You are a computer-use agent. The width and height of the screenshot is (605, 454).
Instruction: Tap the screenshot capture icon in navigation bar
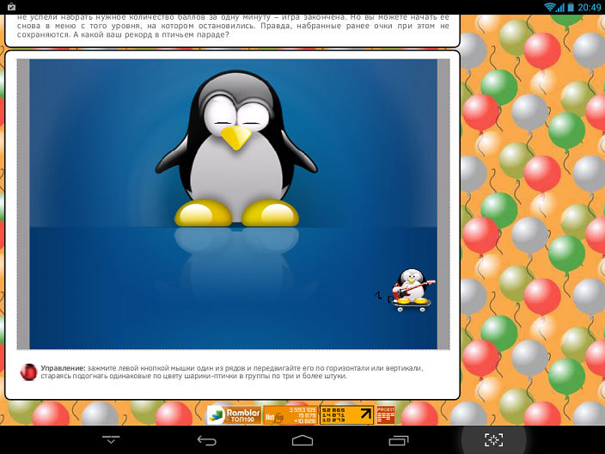click(x=494, y=439)
